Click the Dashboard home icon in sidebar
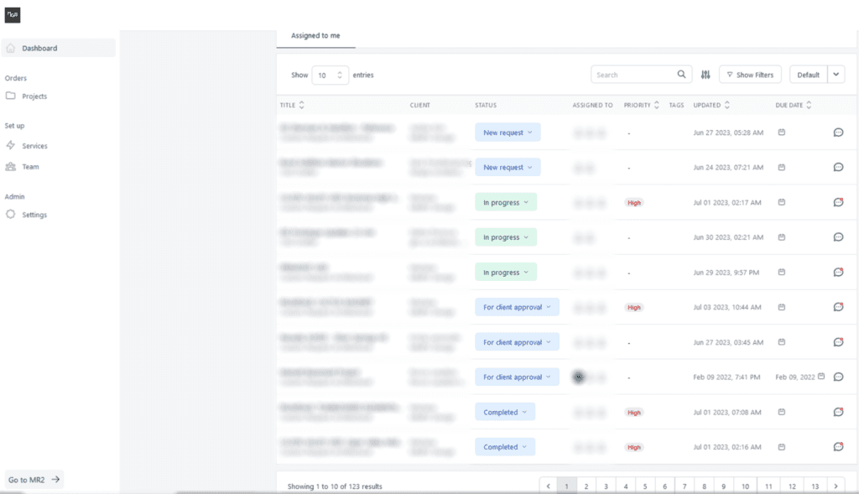 11,49
